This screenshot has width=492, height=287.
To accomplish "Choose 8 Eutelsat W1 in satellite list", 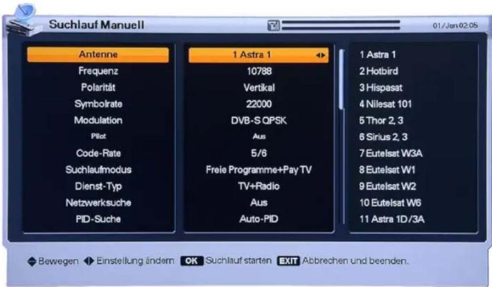I will click(387, 170).
